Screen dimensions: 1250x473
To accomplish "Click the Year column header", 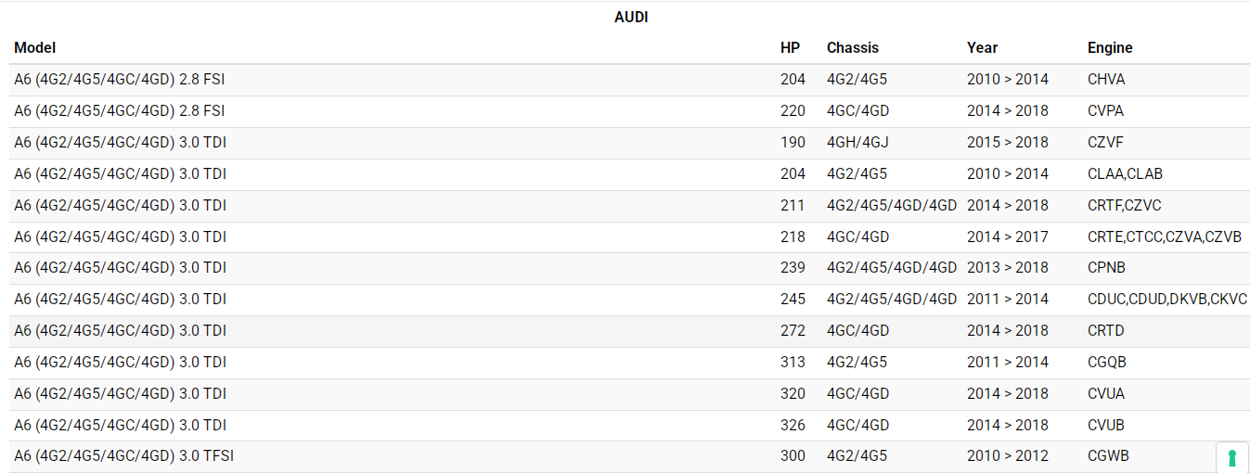I will tap(982, 48).
